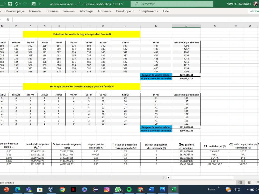259x194 pixels.
Task: Select the Révision tab
Action: [69, 11]
